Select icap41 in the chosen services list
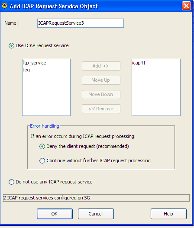194x228 pixels. click(x=139, y=63)
